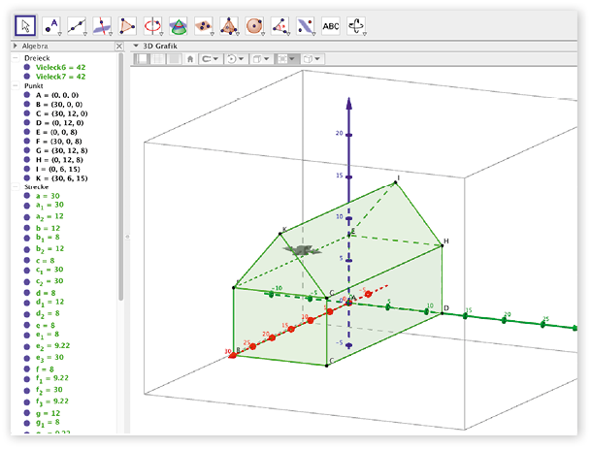
Task: Select the Sphere tool
Action: coord(254,25)
